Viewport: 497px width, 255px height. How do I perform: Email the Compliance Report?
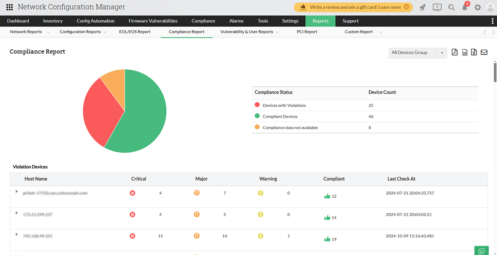484,52
